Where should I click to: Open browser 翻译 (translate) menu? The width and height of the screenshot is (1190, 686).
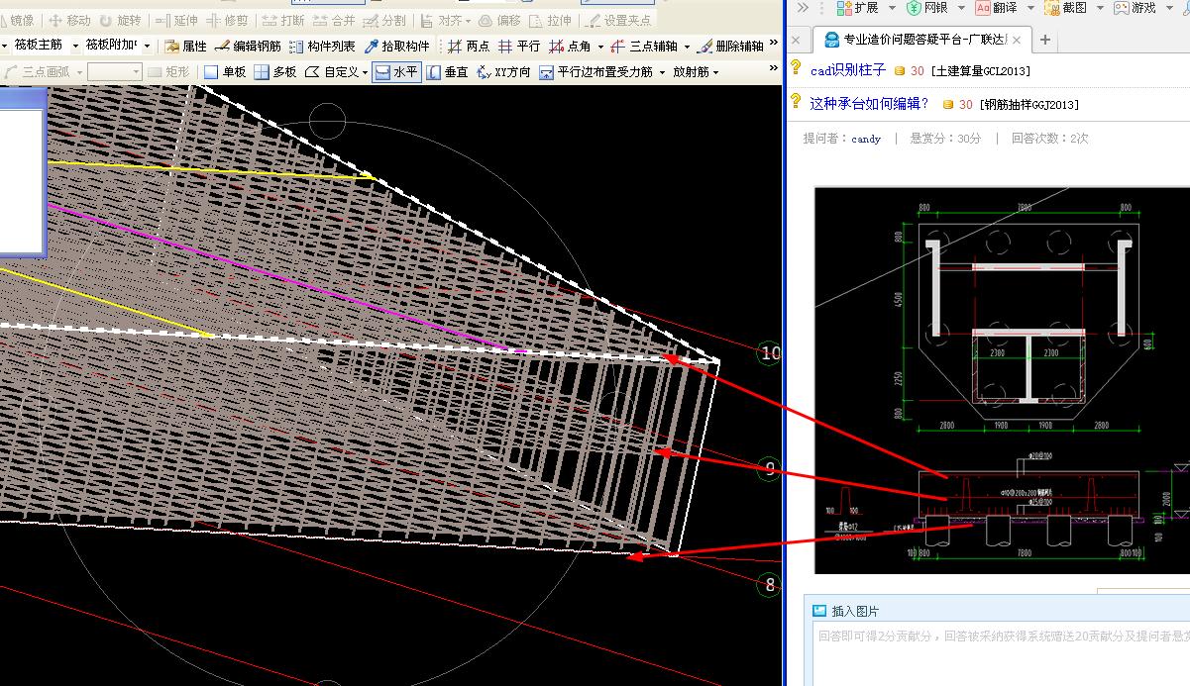[x=1004, y=8]
